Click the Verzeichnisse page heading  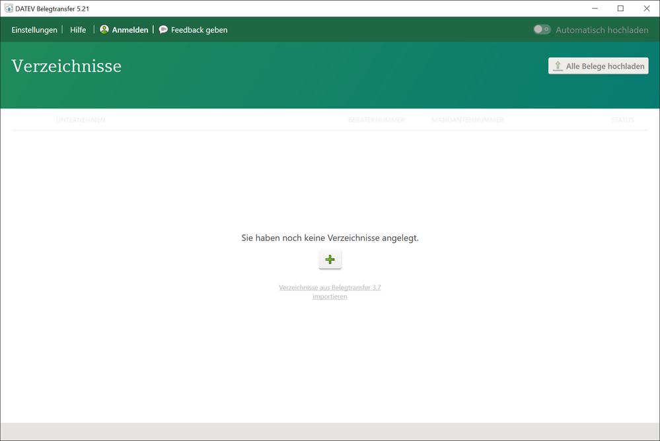pyautogui.click(x=66, y=66)
